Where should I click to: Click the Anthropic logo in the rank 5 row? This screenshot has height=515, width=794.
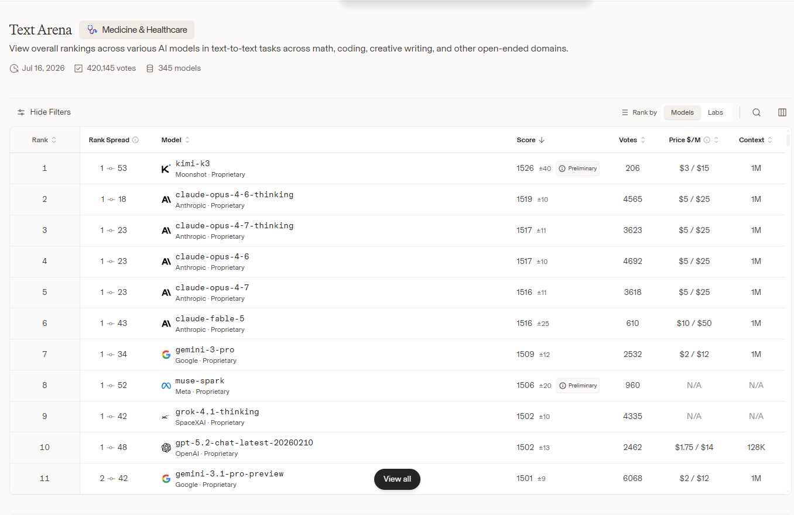point(166,293)
